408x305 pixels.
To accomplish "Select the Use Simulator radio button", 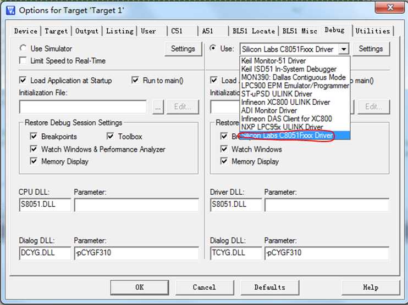I will tap(23, 48).
